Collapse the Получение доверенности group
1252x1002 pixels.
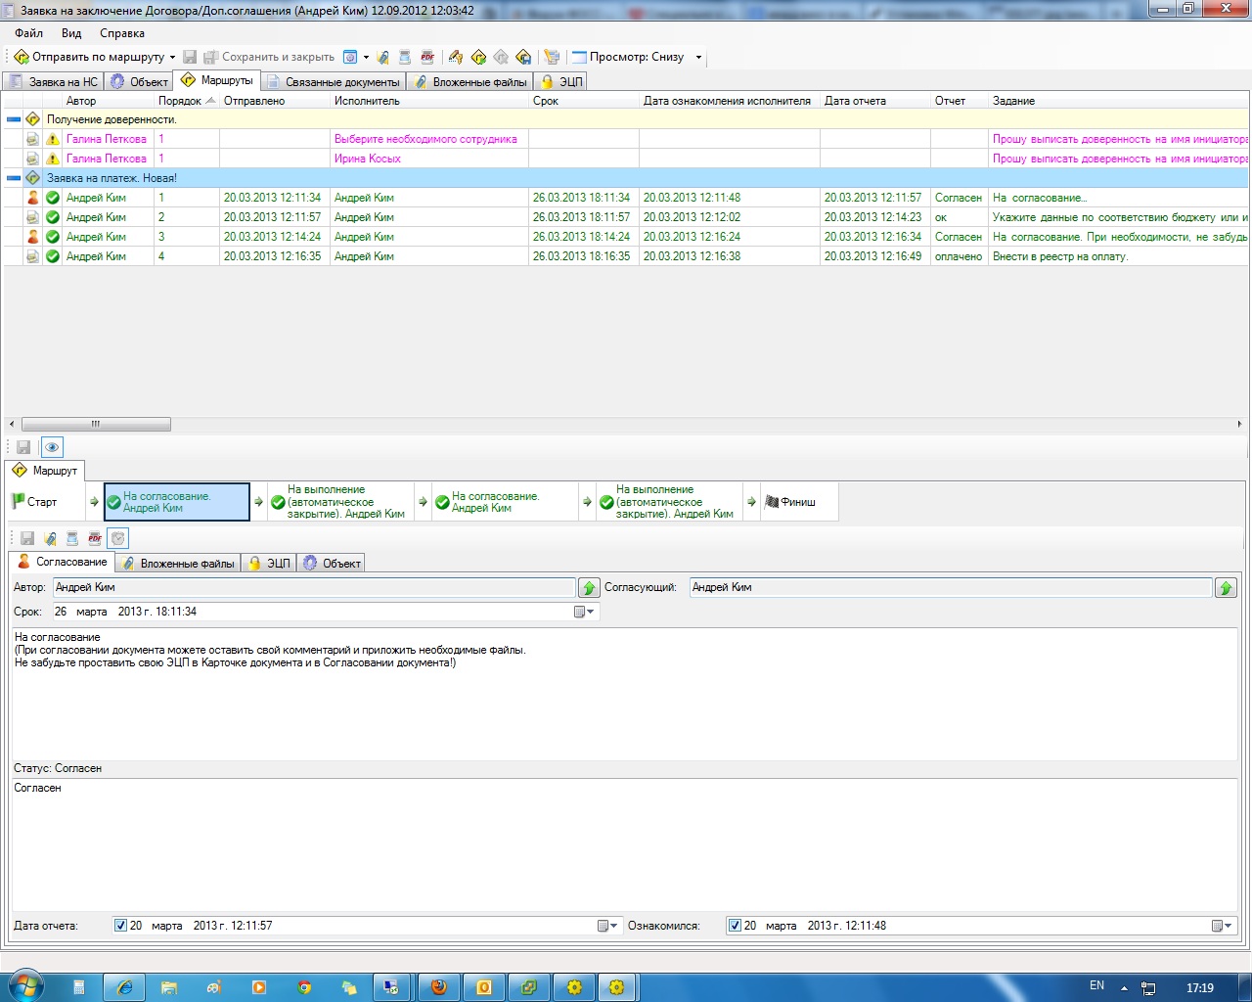point(14,119)
